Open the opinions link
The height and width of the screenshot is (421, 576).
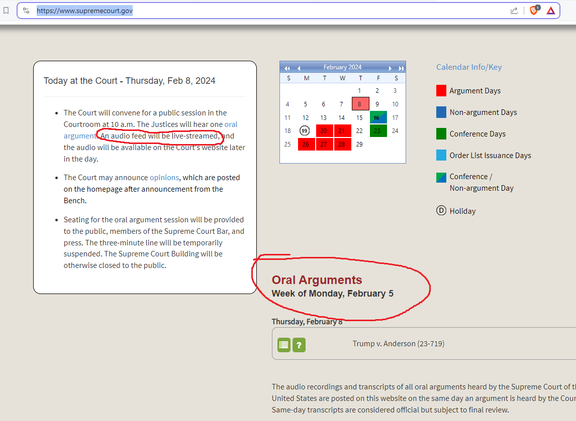pyautogui.click(x=164, y=178)
